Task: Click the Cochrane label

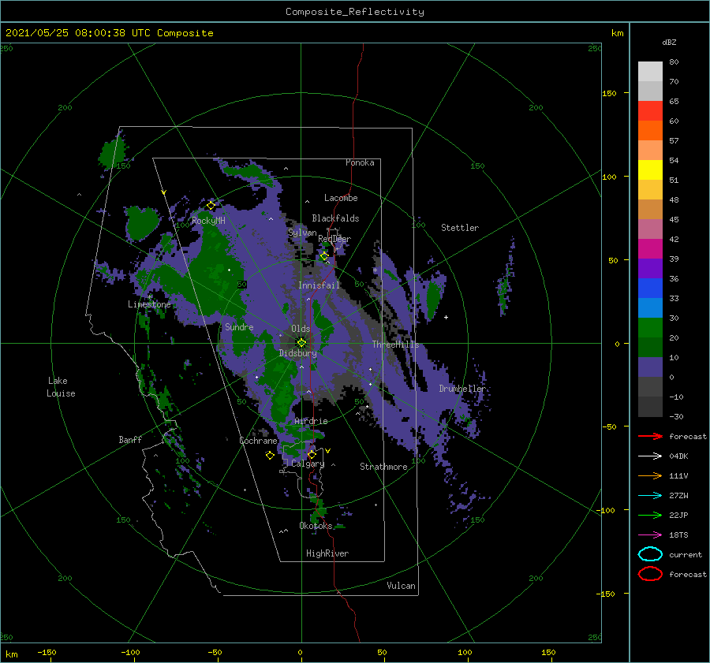Action: [258, 441]
